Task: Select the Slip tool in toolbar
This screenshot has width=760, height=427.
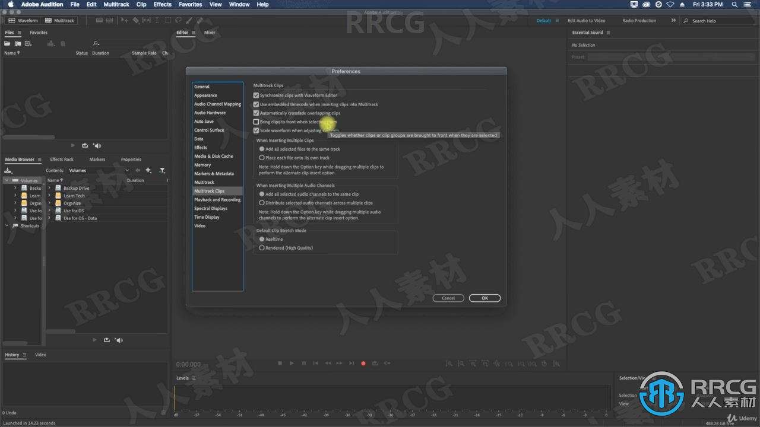Action: click(146, 20)
